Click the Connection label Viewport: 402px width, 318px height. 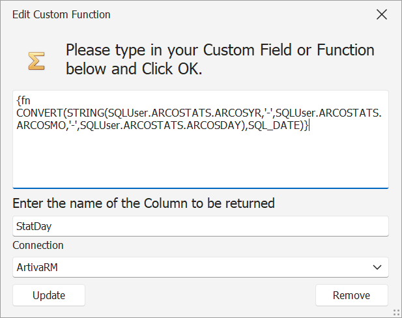38,246
